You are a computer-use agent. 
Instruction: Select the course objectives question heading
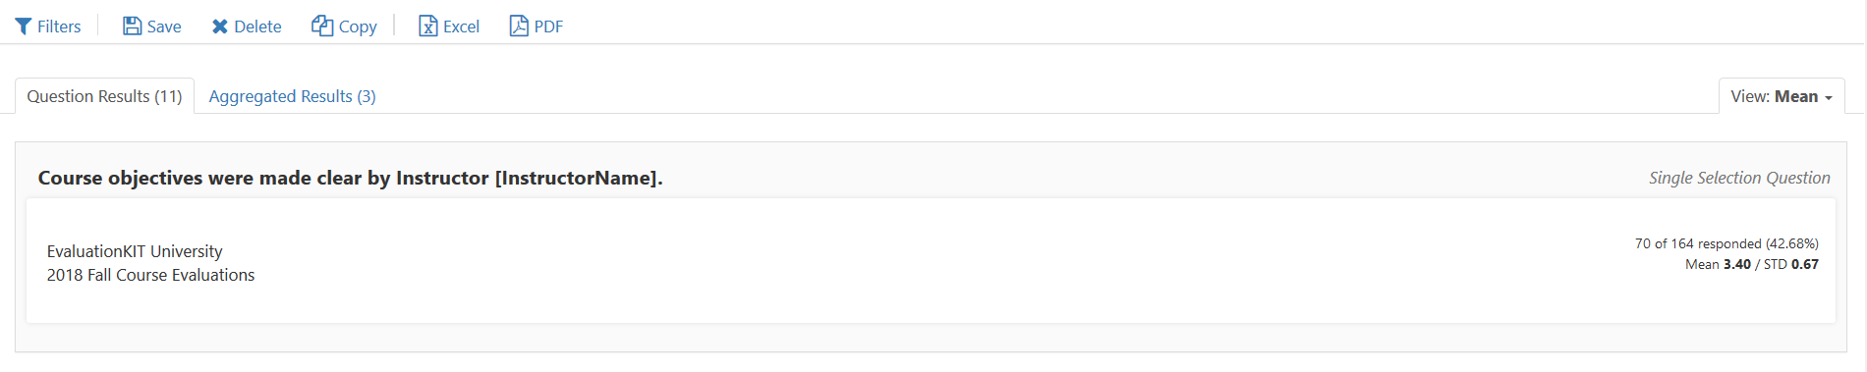[350, 178]
